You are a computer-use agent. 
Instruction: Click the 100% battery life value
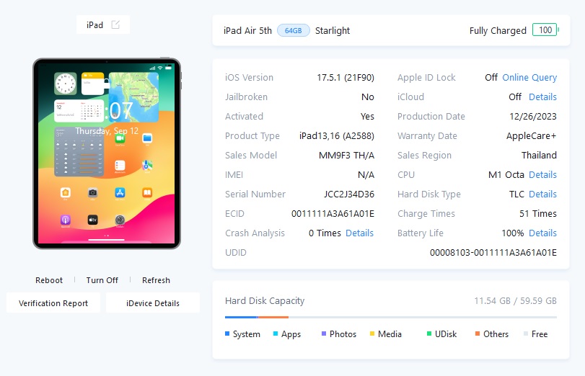coord(513,233)
